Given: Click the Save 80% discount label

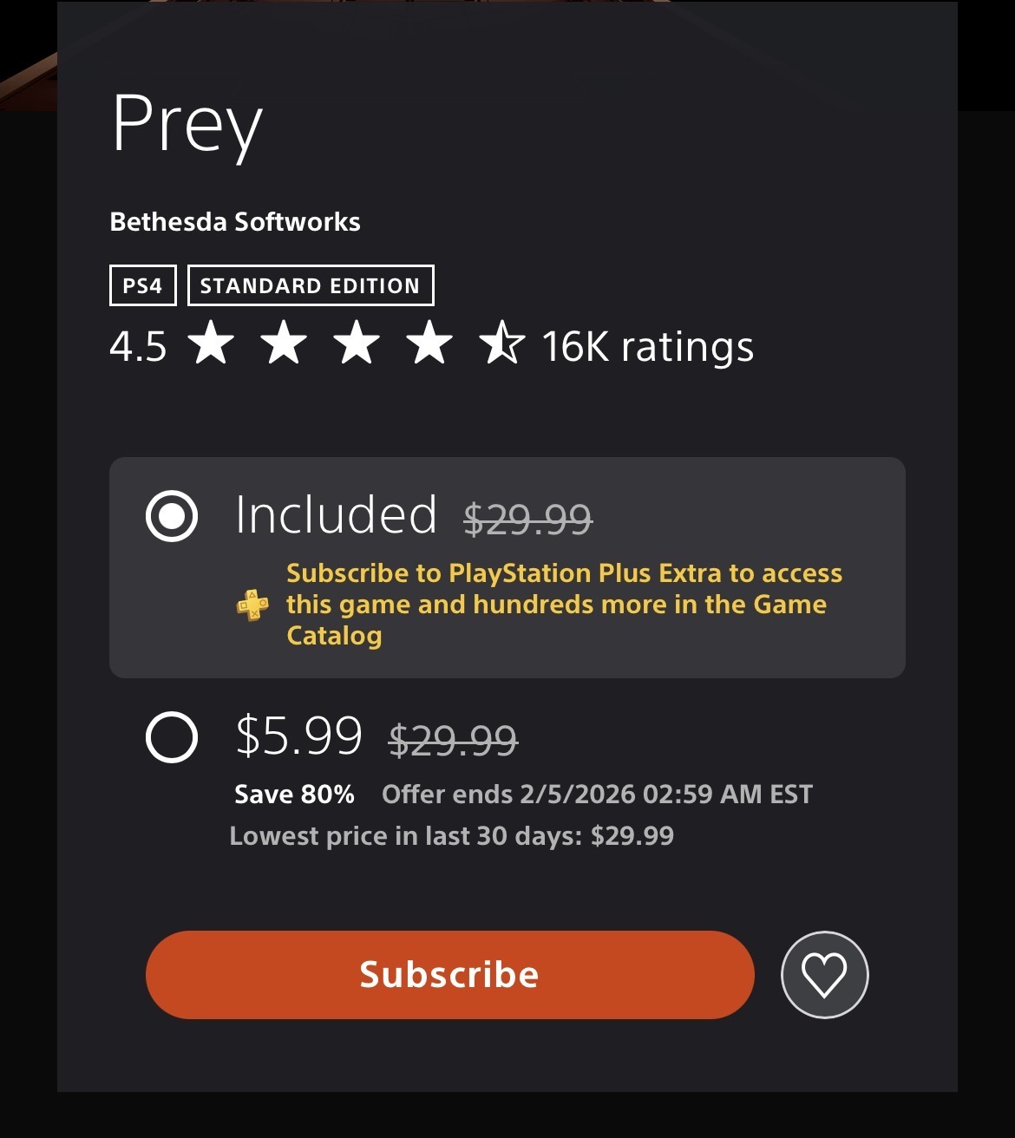Looking at the screenshot, I should coord(294,795).
